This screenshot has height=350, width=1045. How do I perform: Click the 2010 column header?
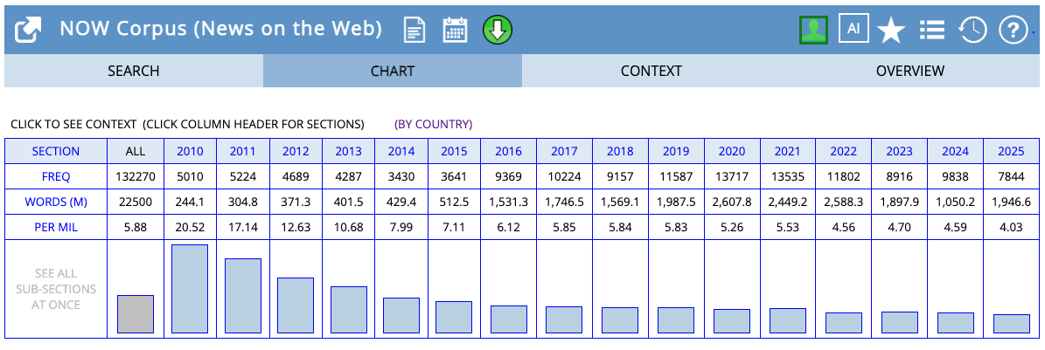tap(190, 151)
